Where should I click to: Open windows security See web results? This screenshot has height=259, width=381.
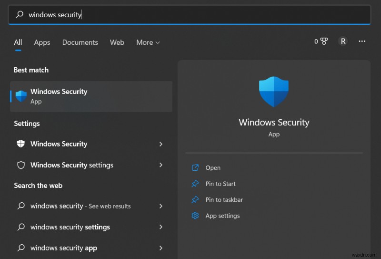91,206
